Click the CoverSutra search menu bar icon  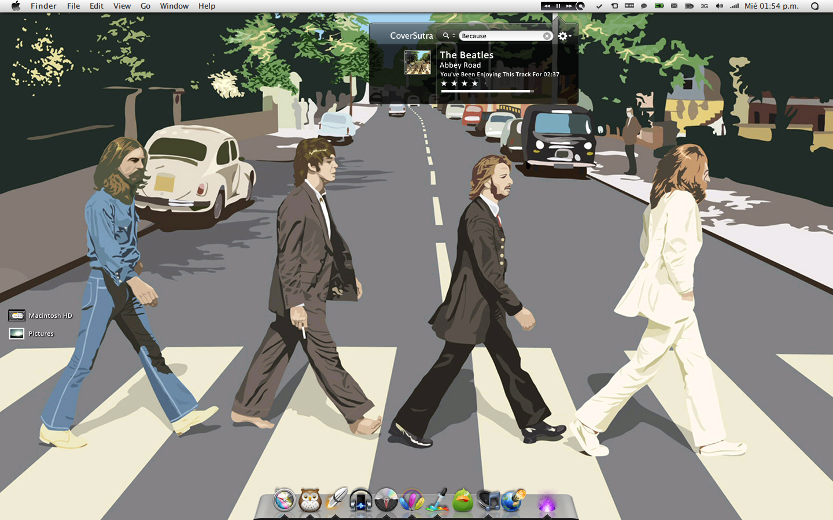[x=580, y=6]
